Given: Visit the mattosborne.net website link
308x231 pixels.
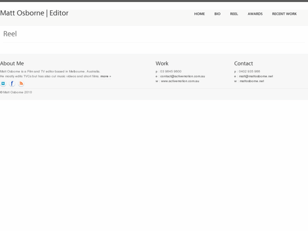Looking at the screenshot, I should [x=252, y=81].
